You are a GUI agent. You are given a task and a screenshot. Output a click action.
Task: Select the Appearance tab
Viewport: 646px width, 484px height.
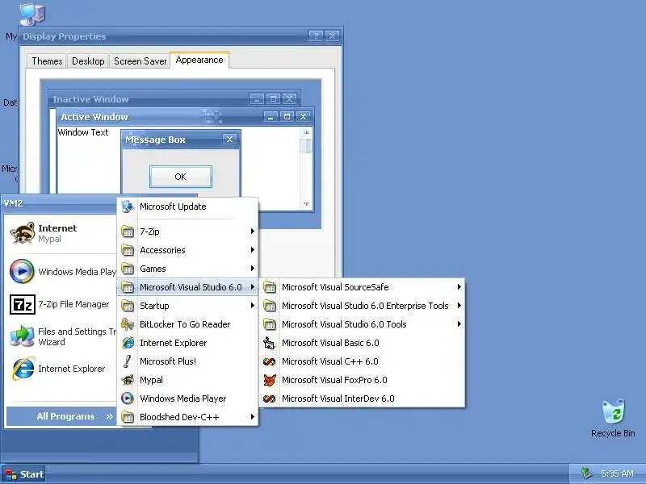pyautogui.click(x=199, y=60)
